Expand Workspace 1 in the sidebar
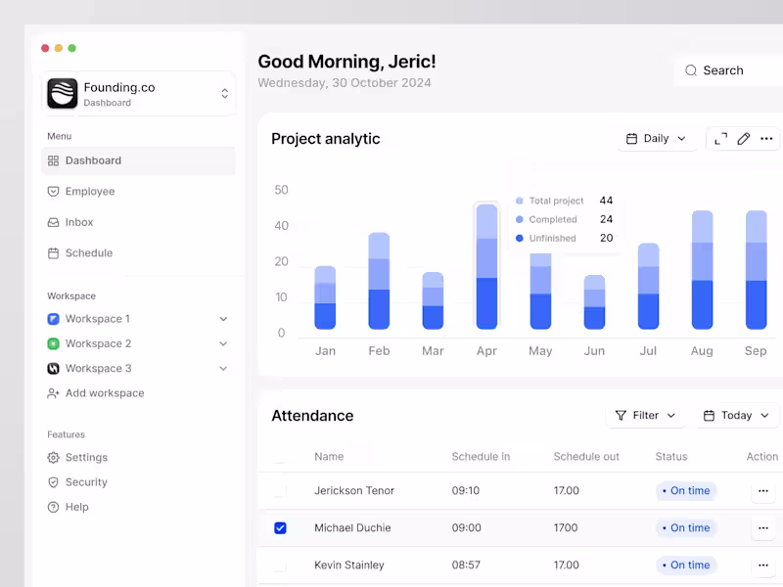This screenshot has height=587, width=783. pyautogui.click(x=223, y=318)
